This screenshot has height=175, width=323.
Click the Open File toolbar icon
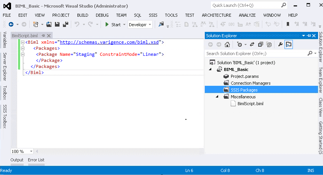pos(49,25)
